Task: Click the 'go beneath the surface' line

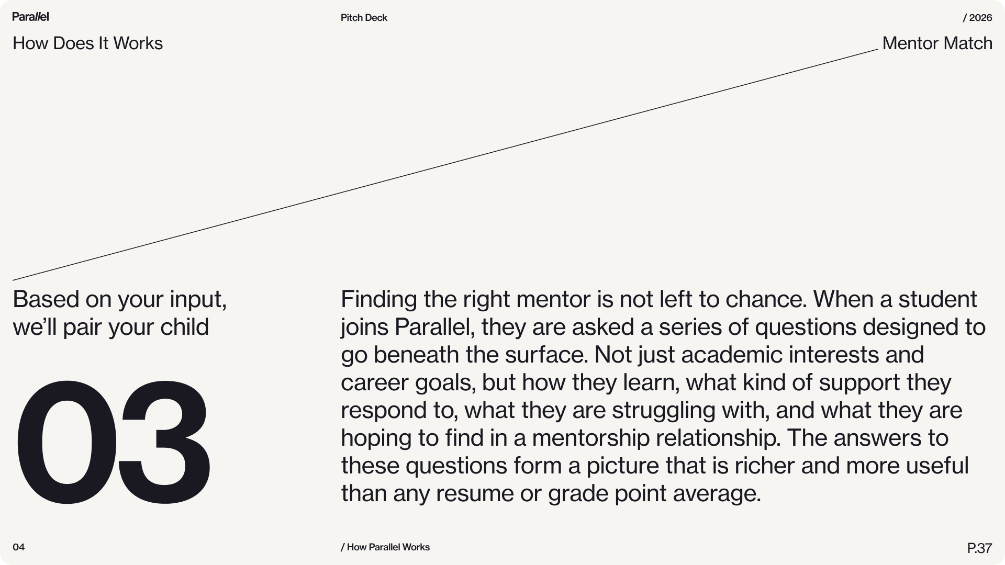Action: (x=632, y=355)
